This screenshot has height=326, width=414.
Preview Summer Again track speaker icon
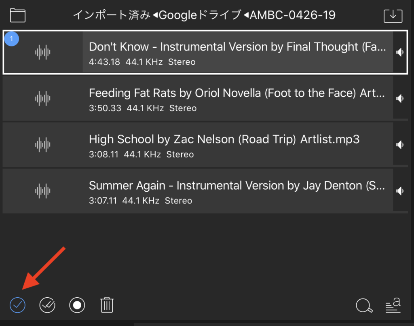coord(400,191)
